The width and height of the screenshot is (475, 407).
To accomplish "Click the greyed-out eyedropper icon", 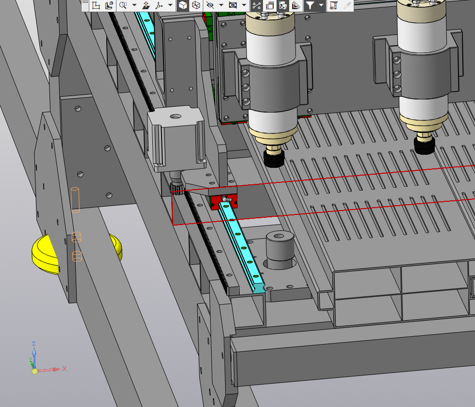I will point(347,5).
